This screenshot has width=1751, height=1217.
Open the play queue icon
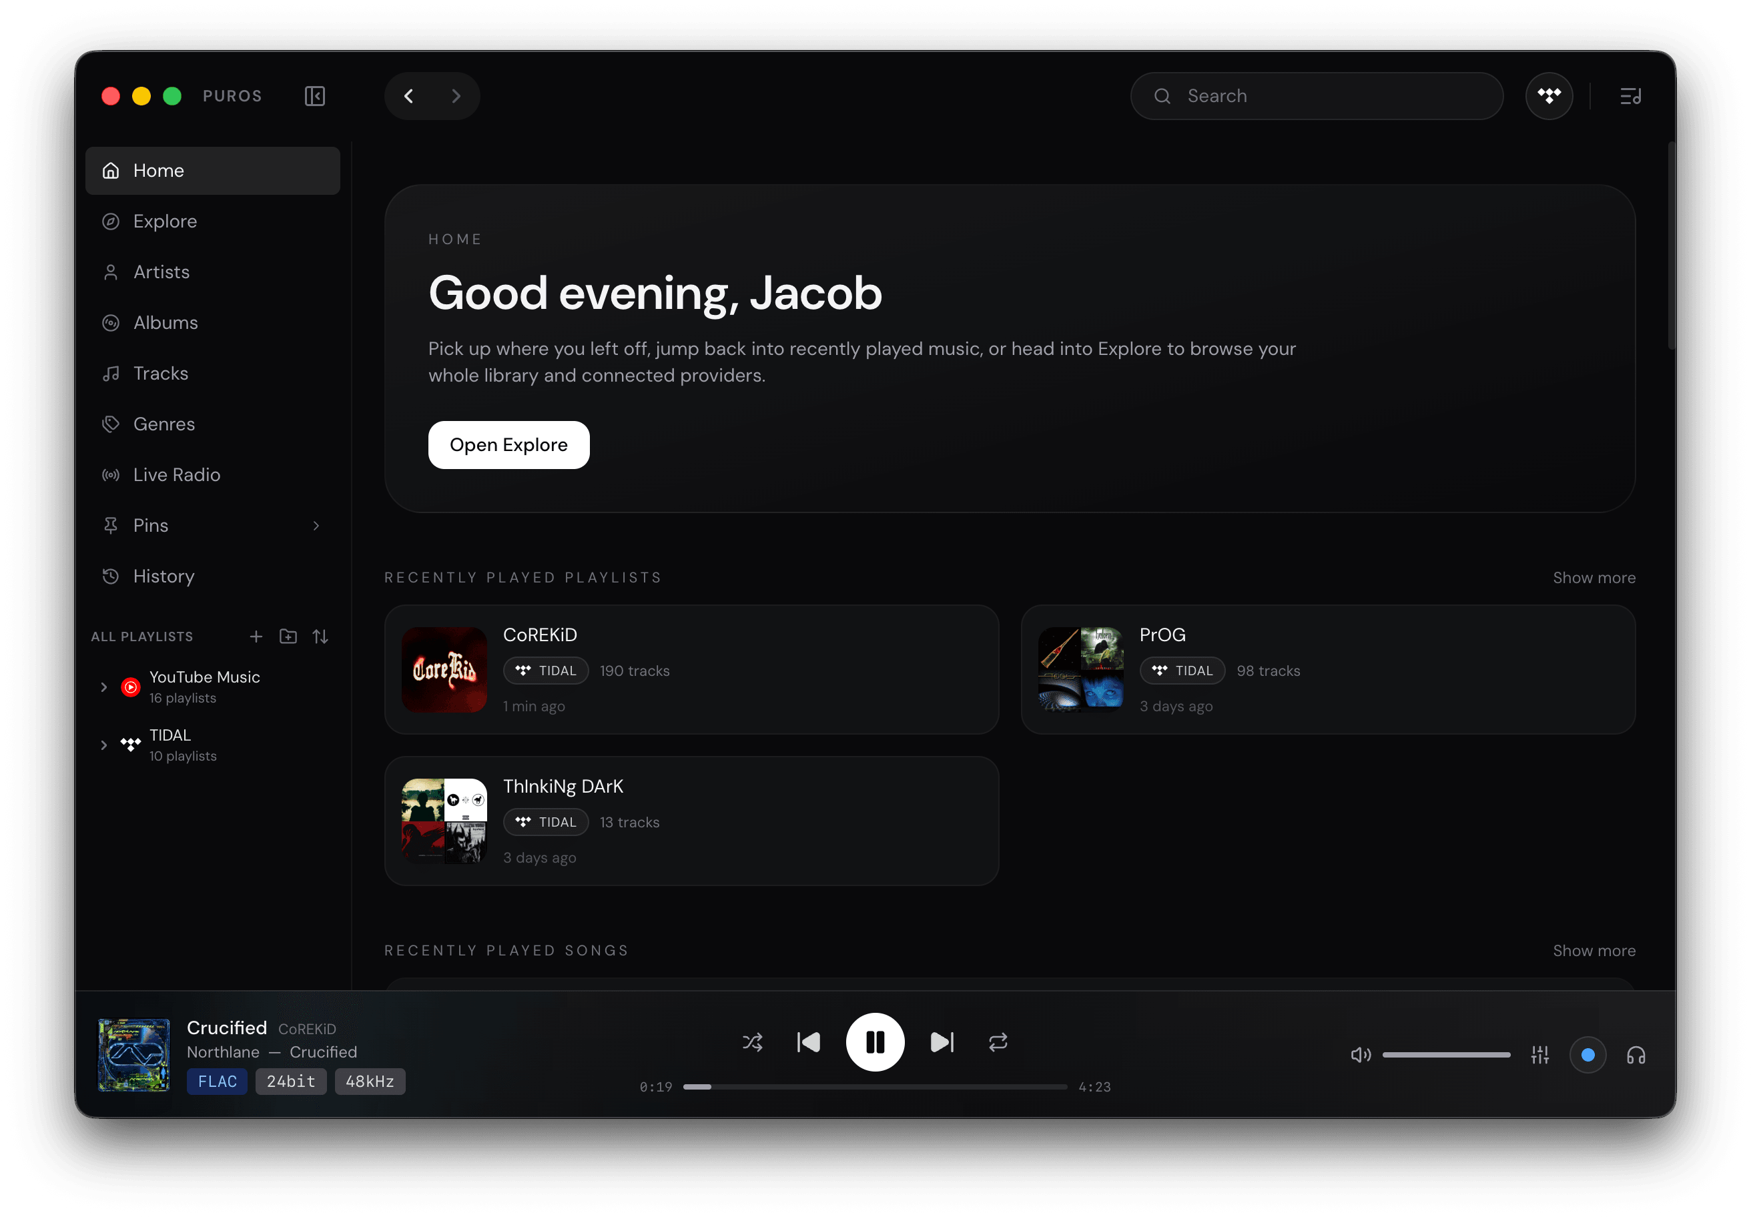point(1630,96)
